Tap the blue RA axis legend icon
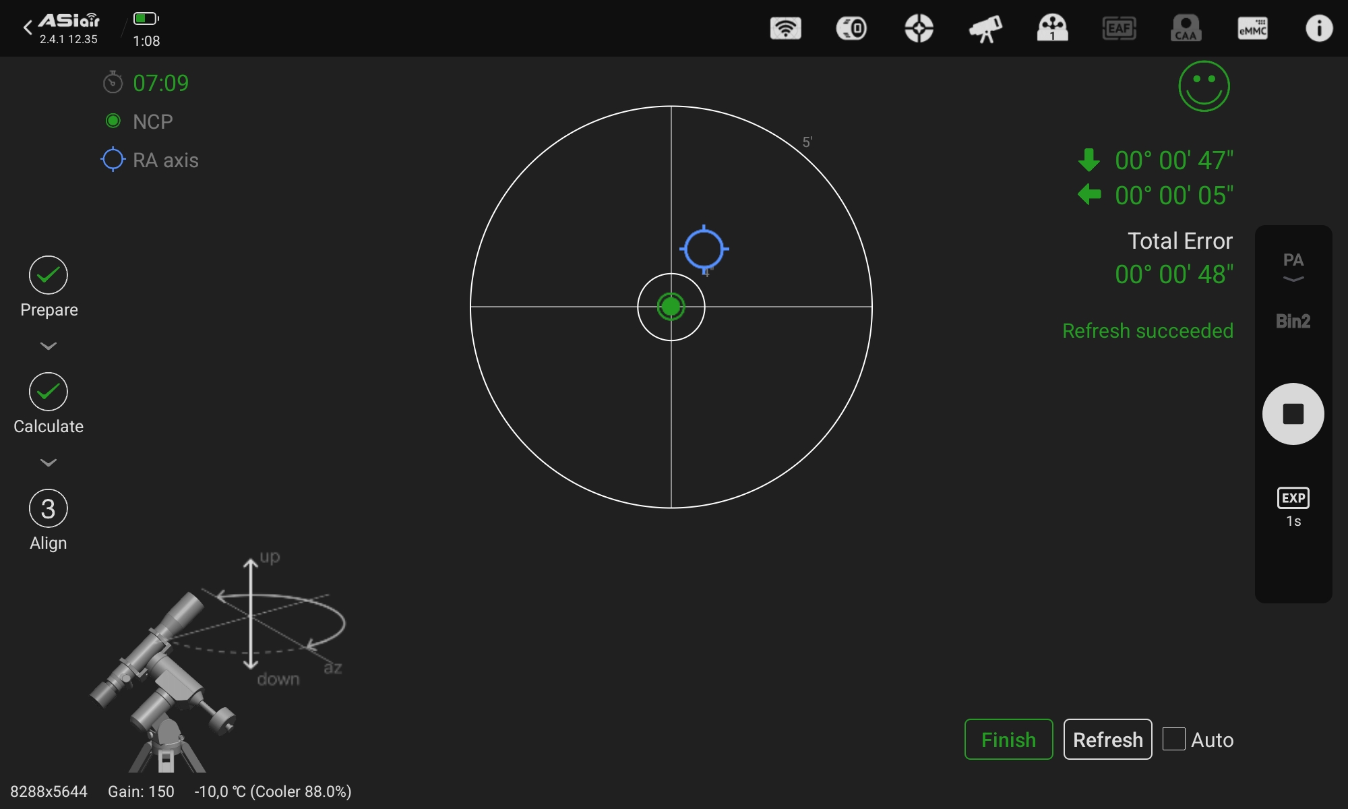The height and width of the screenshot is (809, 1348). tap(113, 160)
